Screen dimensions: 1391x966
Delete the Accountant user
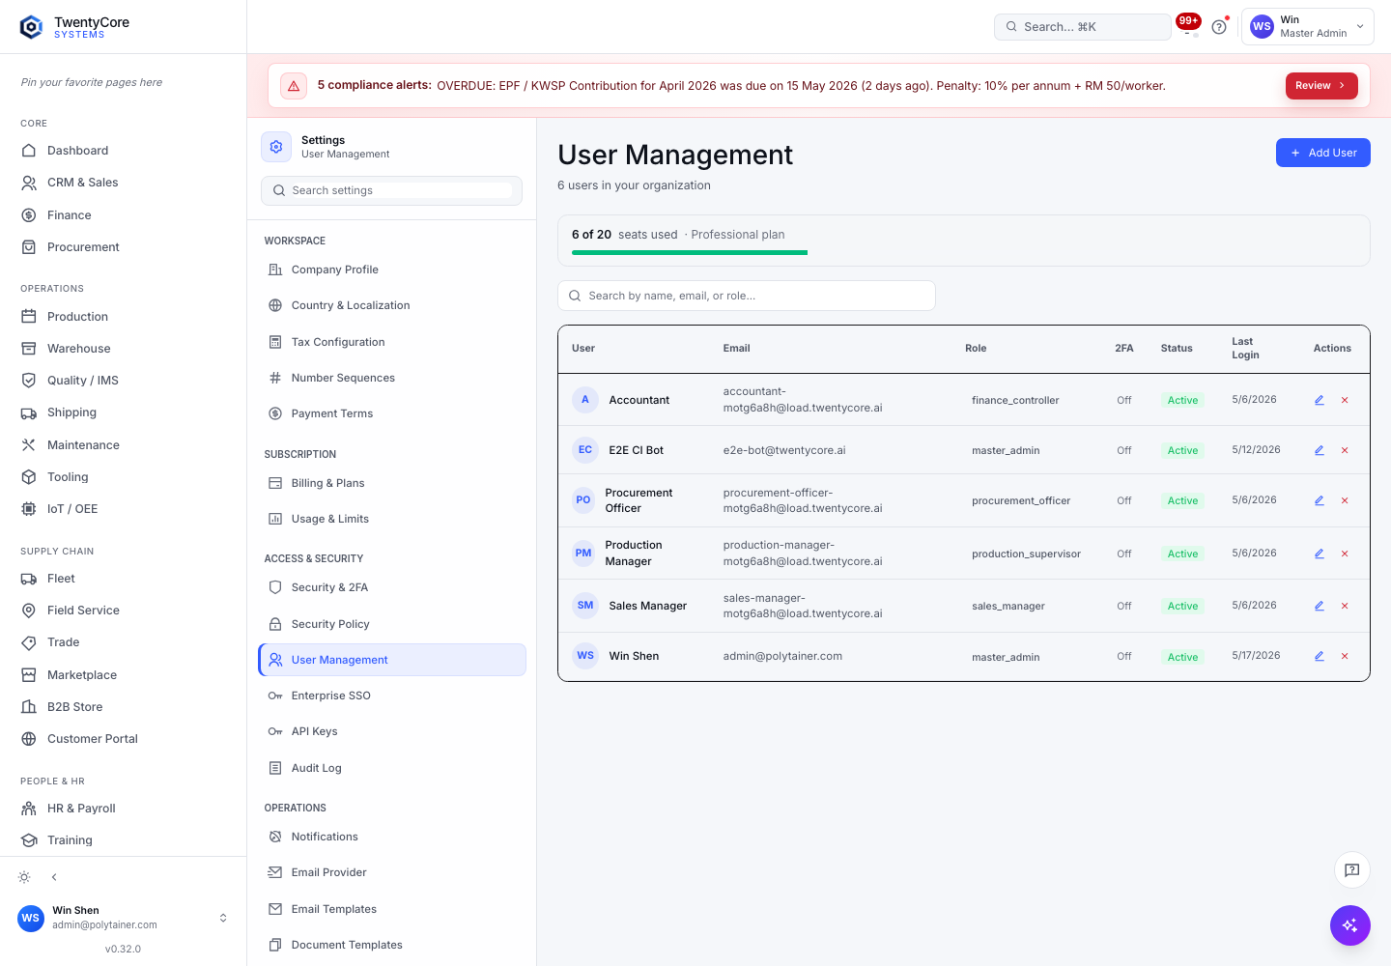coord(1345,400)
